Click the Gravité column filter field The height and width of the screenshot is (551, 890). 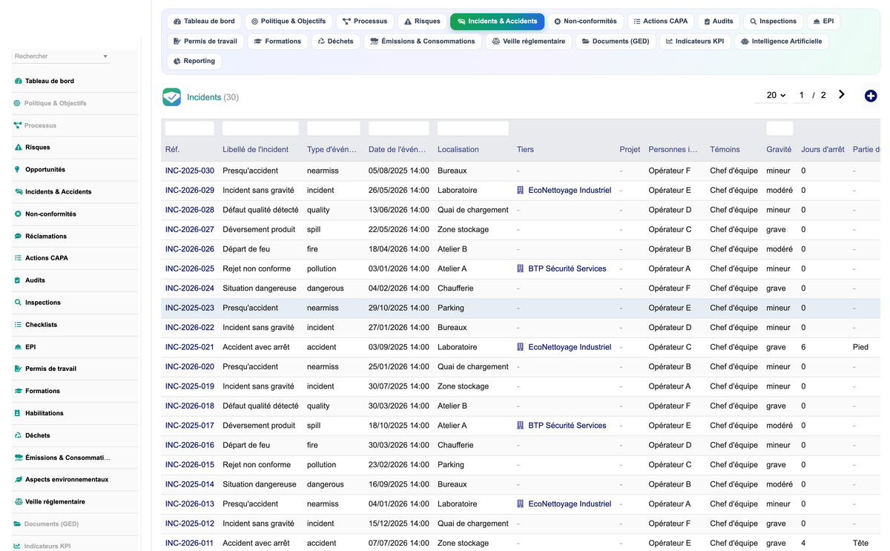point(779,128)
